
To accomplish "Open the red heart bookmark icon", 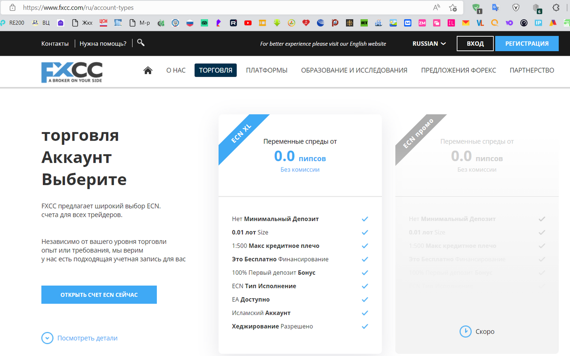I will tap(306, 23).
